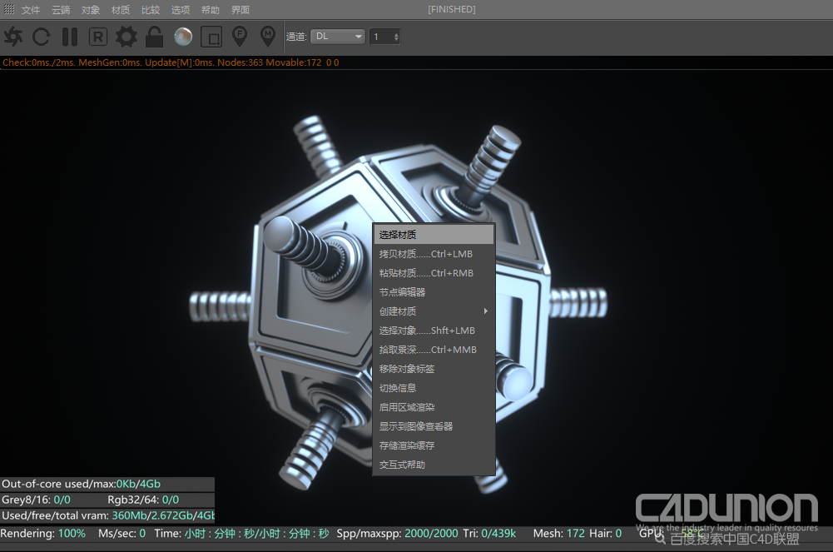Click the Hair: 0 readout
Image resolution: width=833 pixels, height=552 pixels.
coord(606,534)
